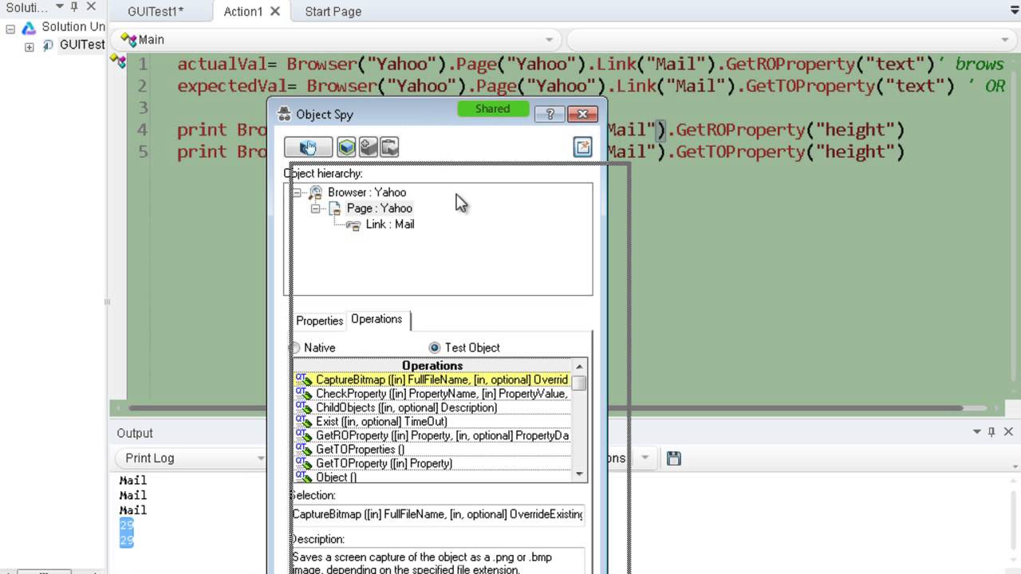Select CheckProperty operation in the list
Image resolution: width=1021 pixels, height=574 pixels.
pyautogui.click(x=433, y=394)
